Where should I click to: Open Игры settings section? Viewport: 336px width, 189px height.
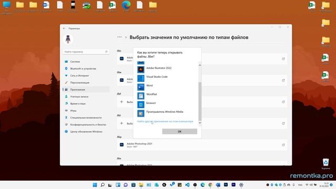86,111
